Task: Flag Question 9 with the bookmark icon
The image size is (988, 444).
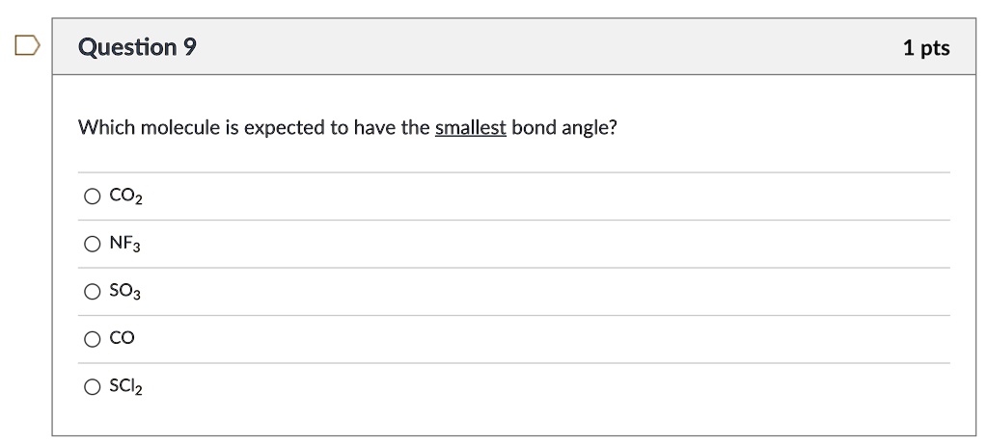Action: pyautogui.click(x=27, y=45)
